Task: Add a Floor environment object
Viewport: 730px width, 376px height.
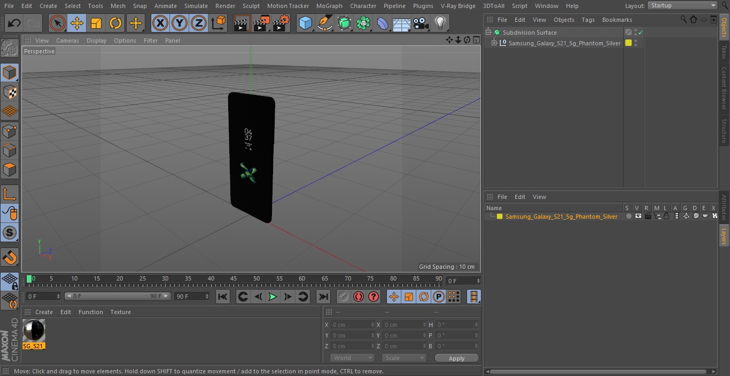Action: click(402, 23)
